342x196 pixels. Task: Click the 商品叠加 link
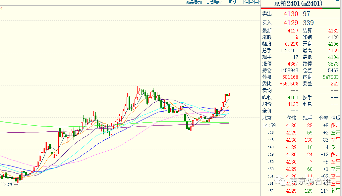click(x=194, y=2)
